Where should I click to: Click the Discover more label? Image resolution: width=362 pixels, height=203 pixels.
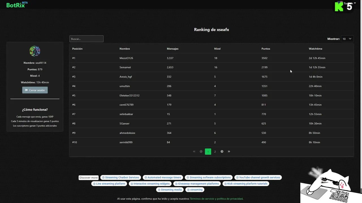click(89, 178)
